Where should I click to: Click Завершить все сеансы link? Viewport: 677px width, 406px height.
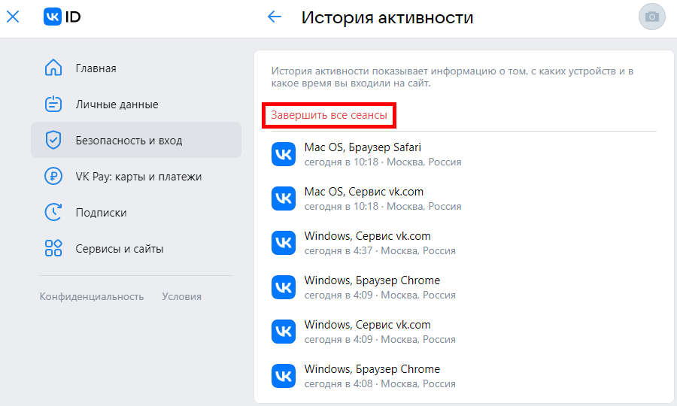tap(329, 115)
